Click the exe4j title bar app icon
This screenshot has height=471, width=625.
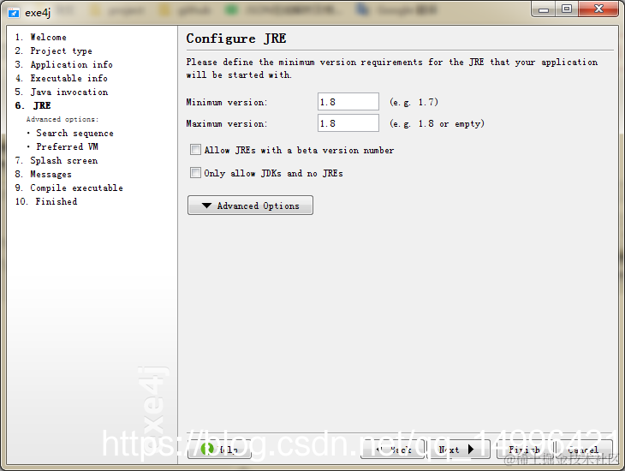[x=13, y=13]
